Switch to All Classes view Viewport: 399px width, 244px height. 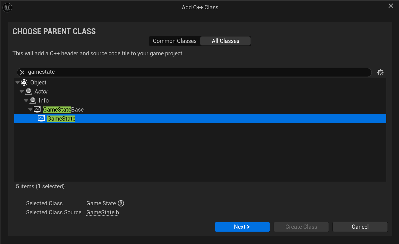point(225,41)
